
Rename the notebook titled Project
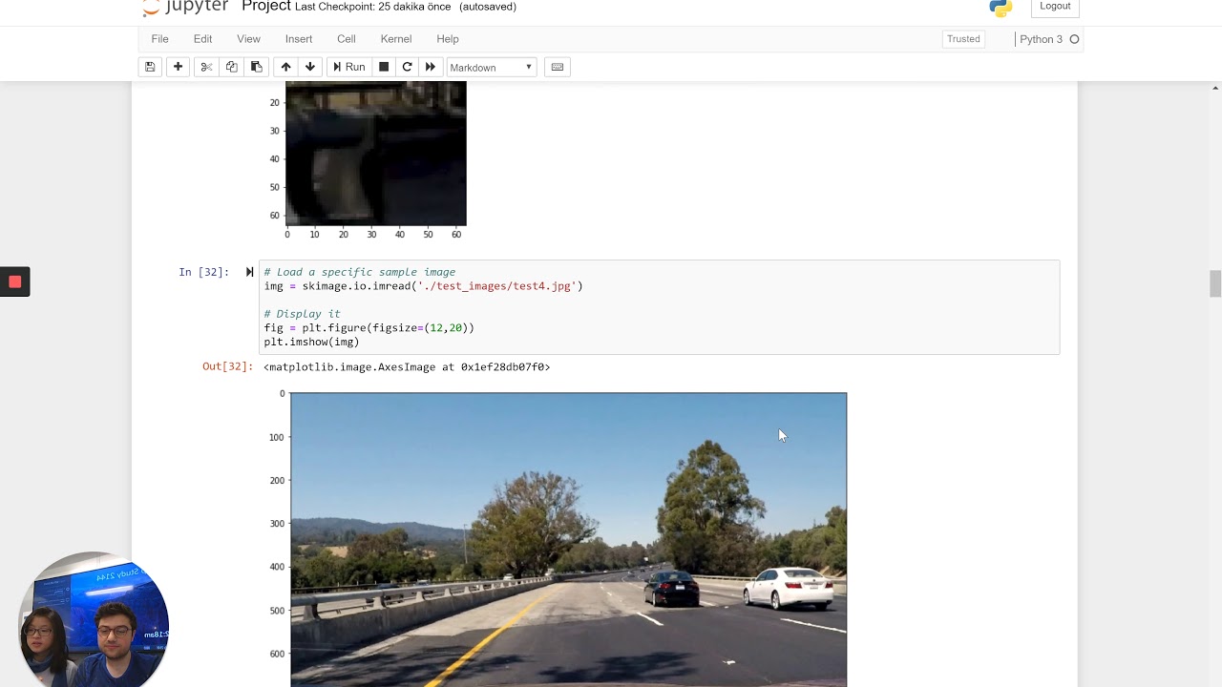pos(266,7)
